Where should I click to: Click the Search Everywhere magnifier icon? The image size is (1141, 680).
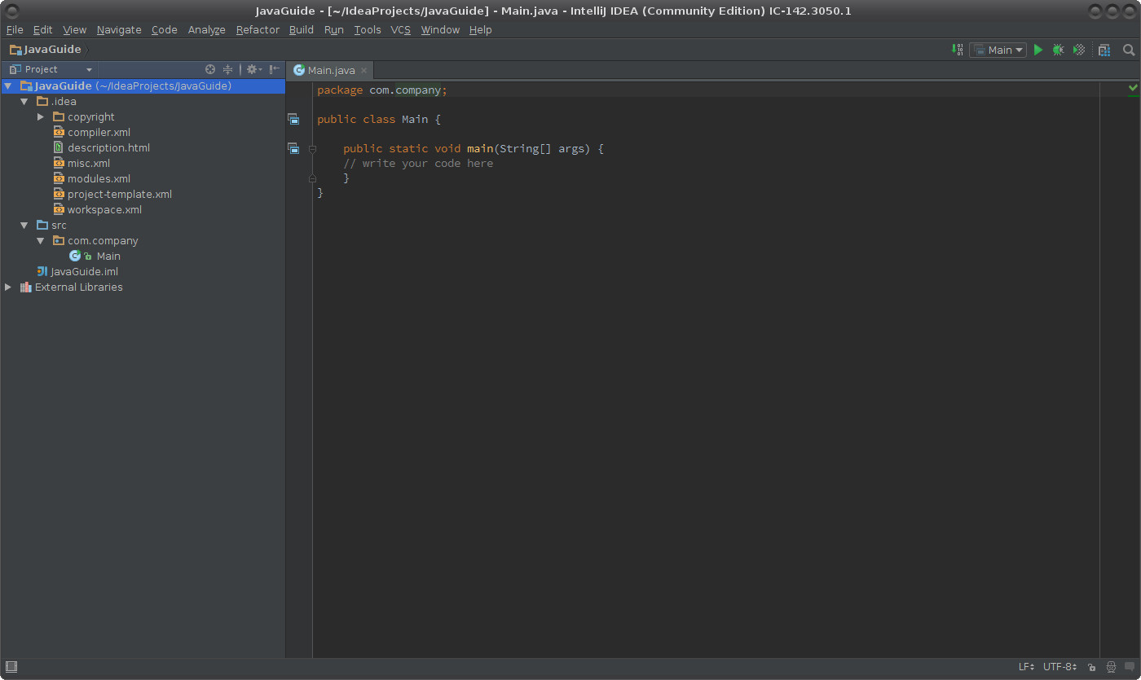pyautogui.click(x=1129, y=50)
